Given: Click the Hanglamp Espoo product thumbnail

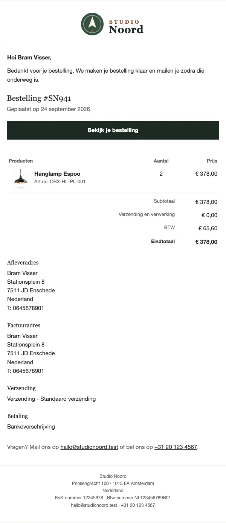Looking at the screenshot, I should click(x=21, y=179).
